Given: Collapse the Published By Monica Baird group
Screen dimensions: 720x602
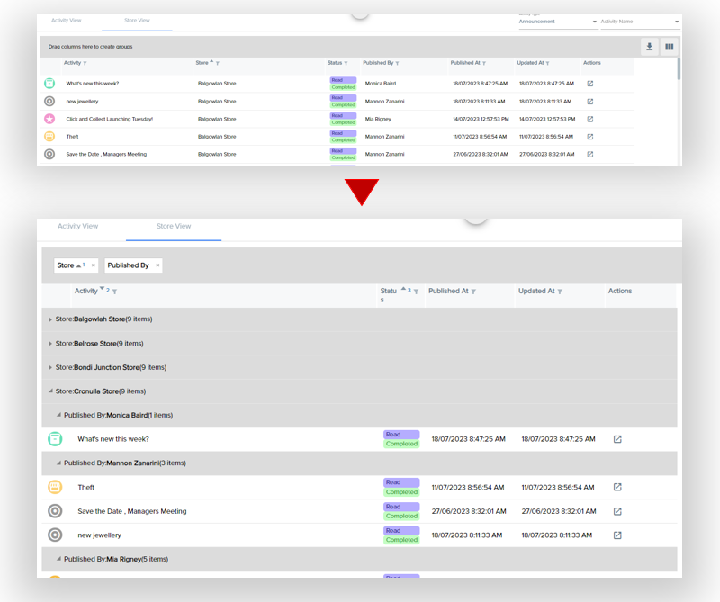Looking at the screenshot, I should (59, 416).
